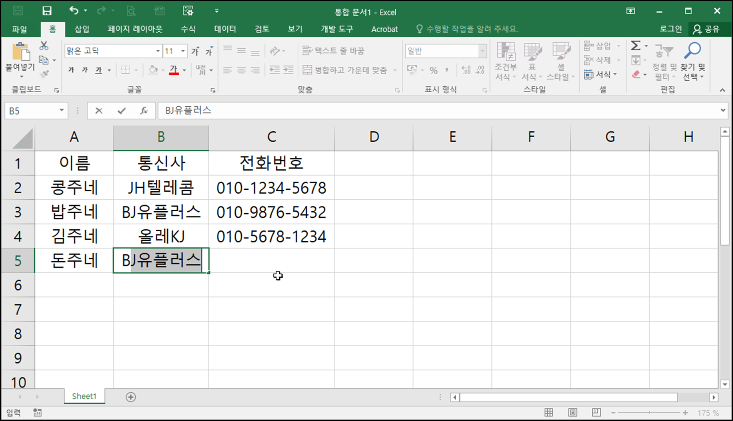Click the Insert Function fx icon

pos(144,111)
